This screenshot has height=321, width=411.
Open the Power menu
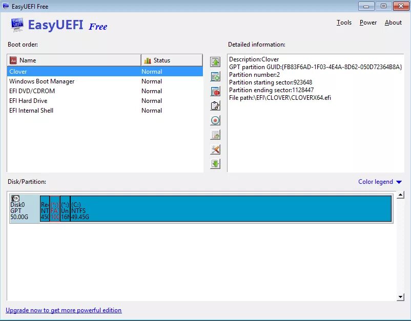(368, 23)
